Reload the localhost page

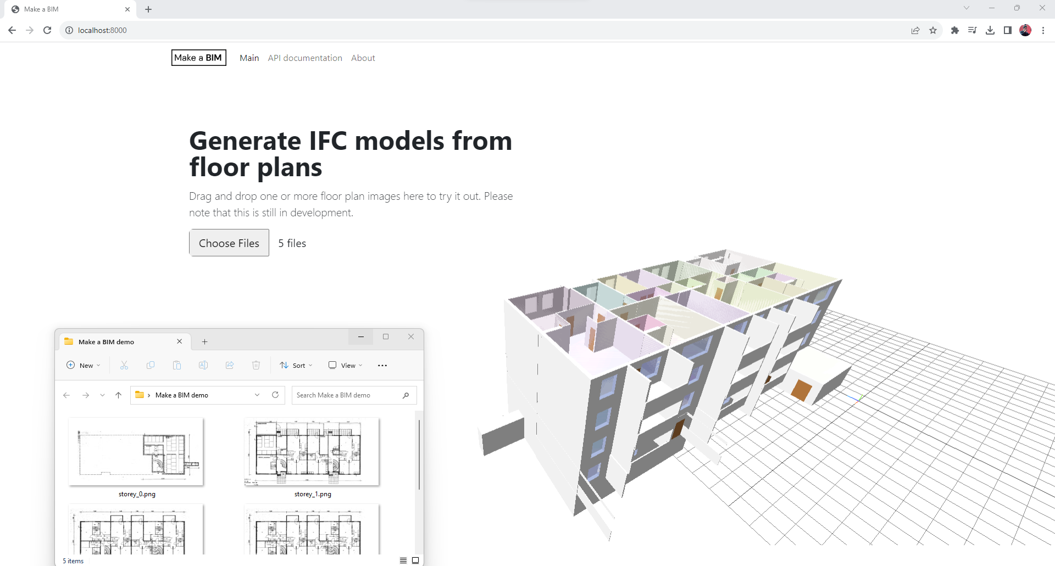[47, 30]
